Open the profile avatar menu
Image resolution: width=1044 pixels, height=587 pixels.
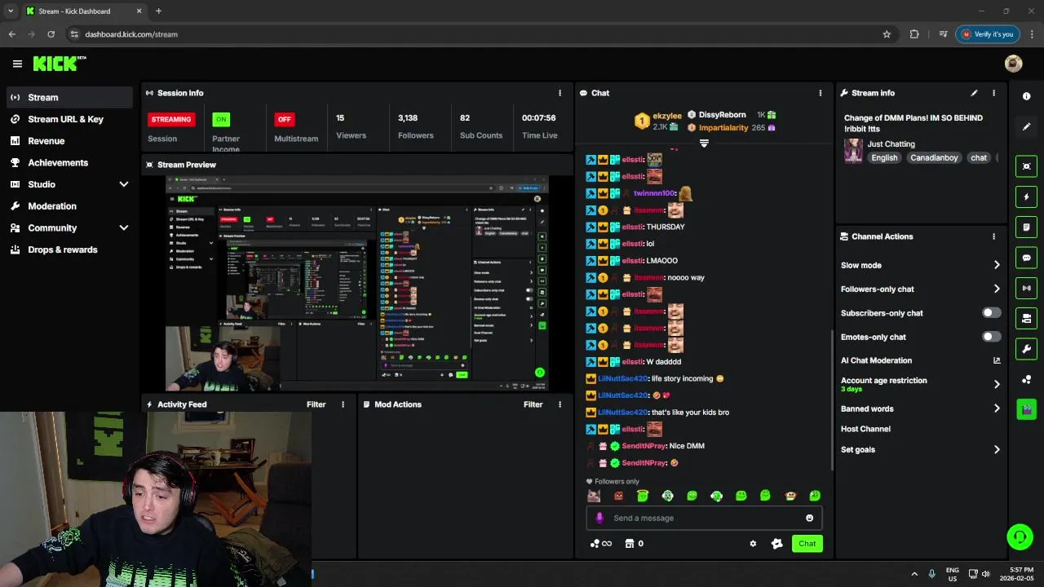tap(1014, 64)
